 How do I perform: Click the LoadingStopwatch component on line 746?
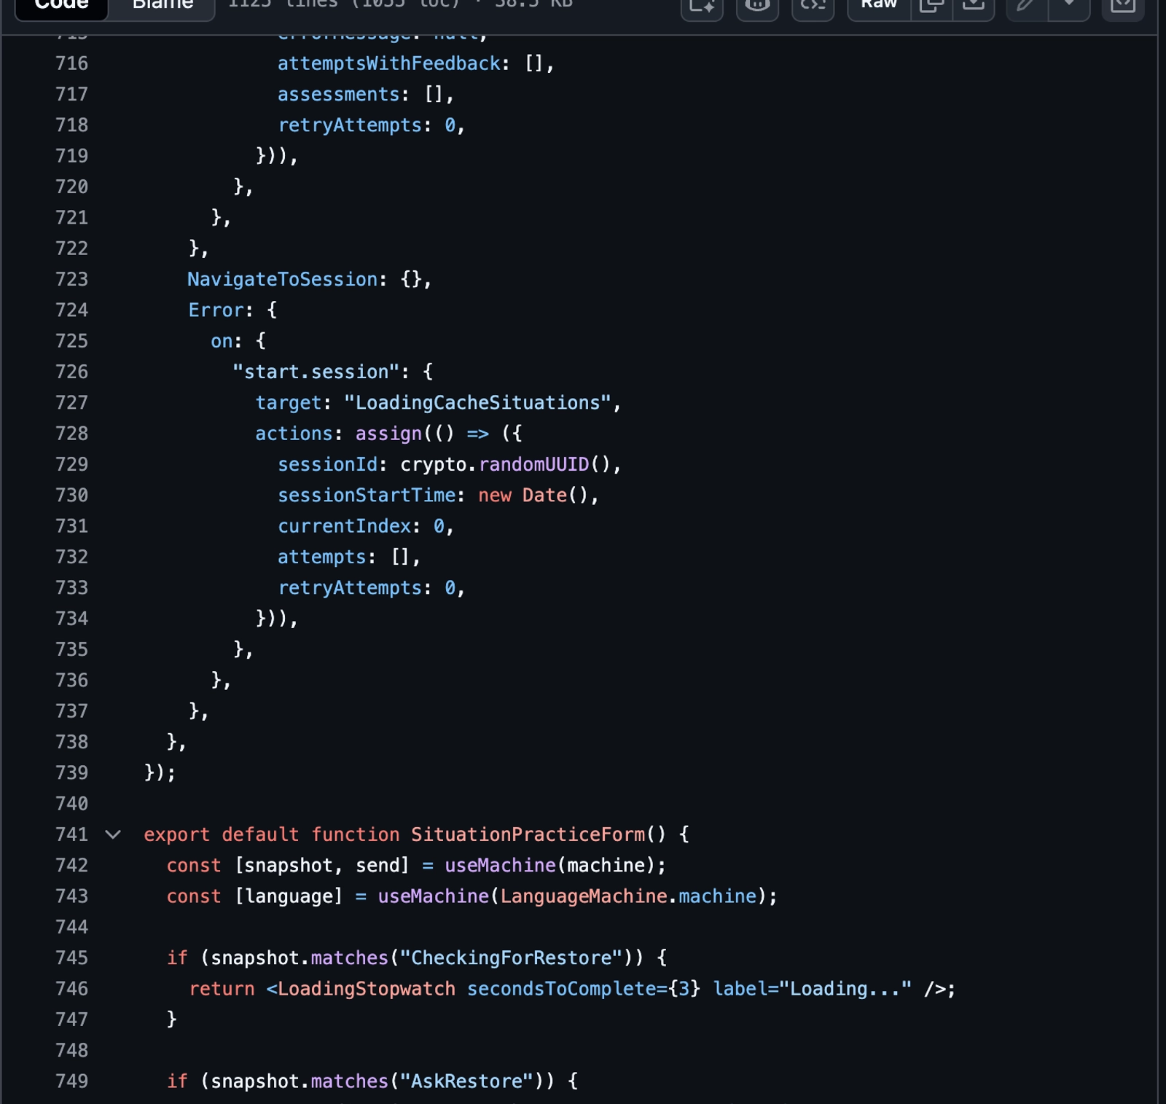366,989
